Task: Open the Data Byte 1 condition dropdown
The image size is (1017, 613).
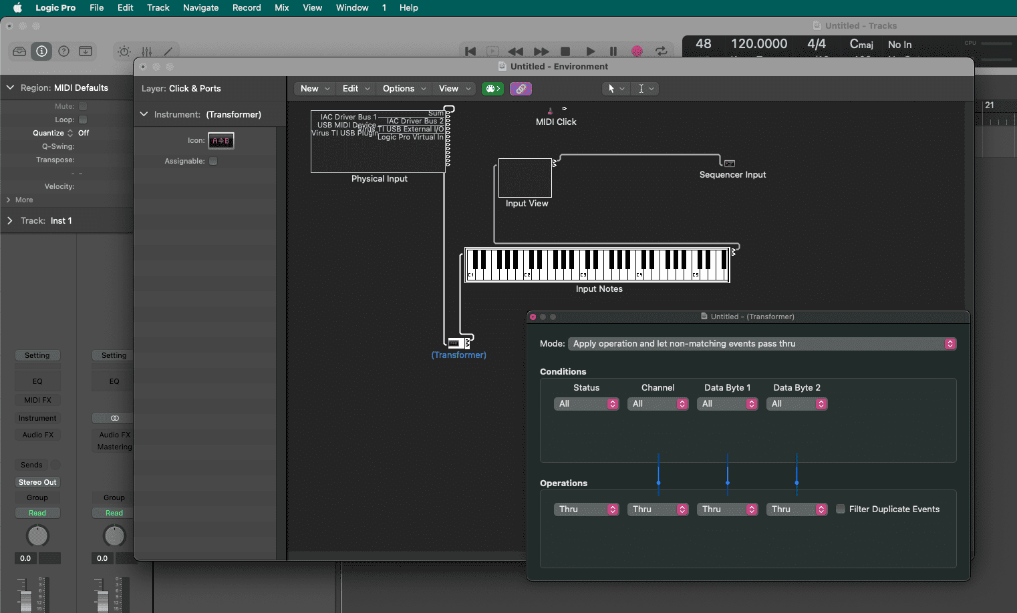Action: 728,404
